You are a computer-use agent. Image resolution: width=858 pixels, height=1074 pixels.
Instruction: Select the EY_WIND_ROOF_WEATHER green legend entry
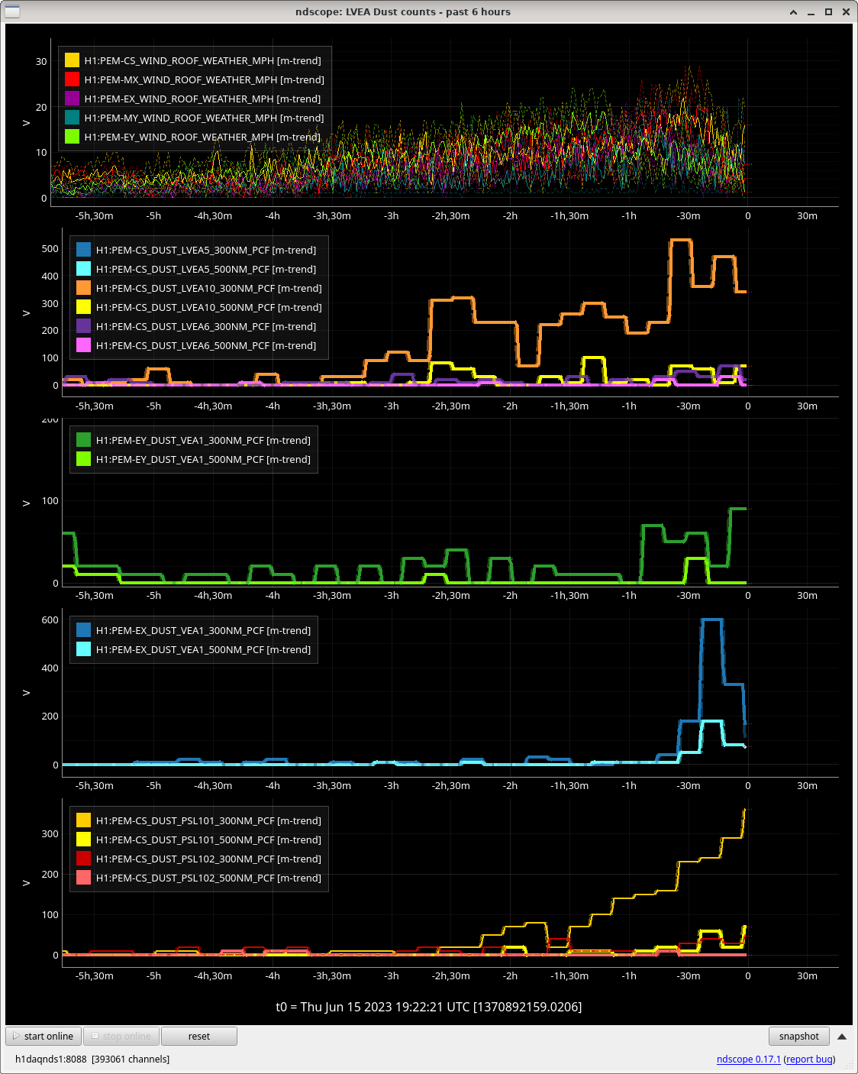tap(202, 137)
